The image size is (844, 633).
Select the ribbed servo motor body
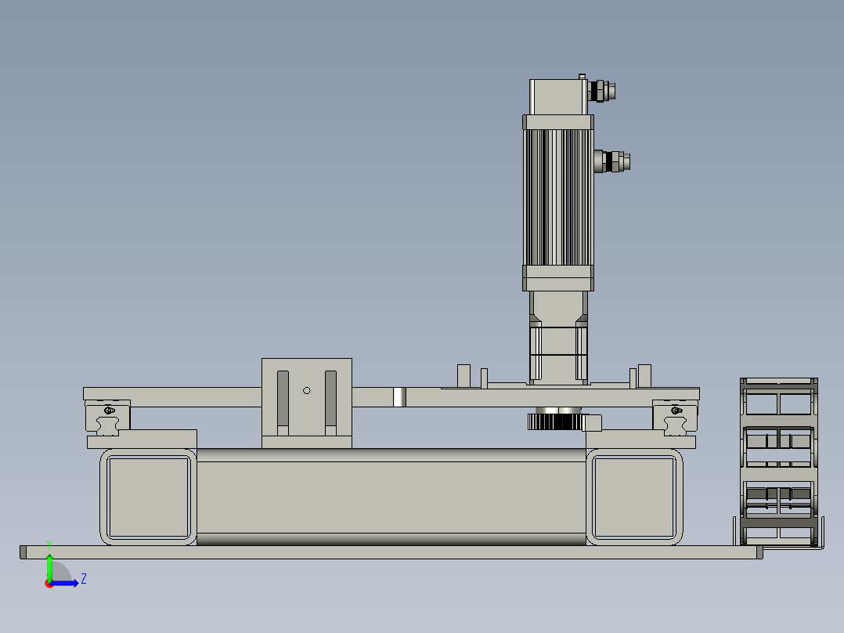pos(558,197)
